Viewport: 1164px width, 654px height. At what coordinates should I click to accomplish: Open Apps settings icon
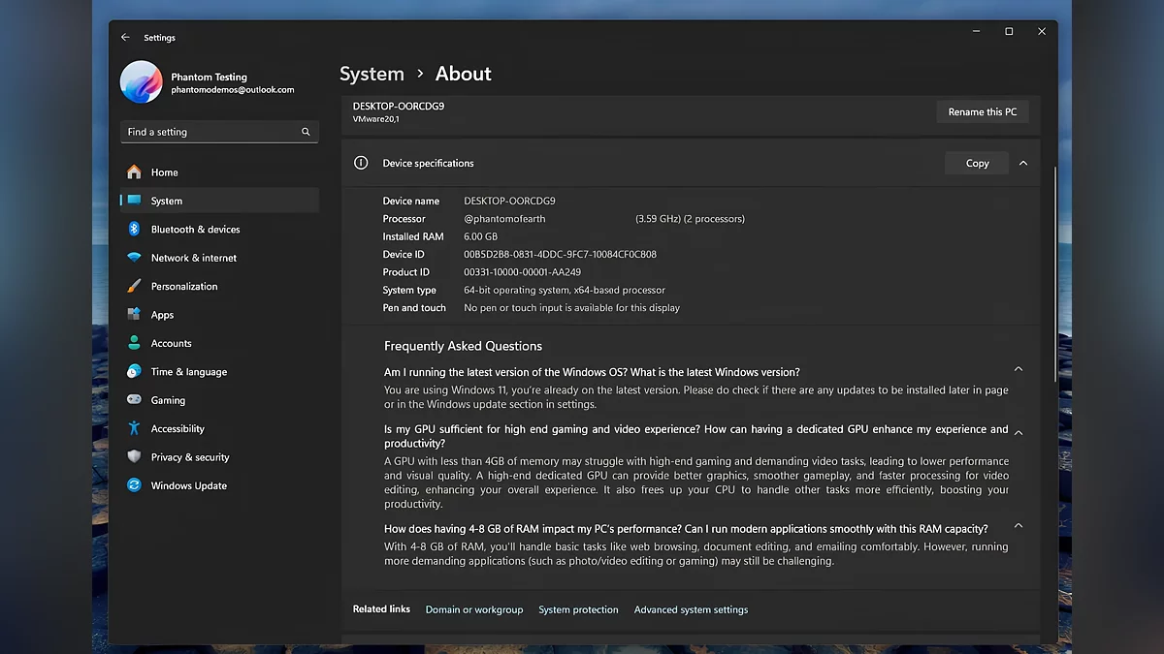tap(134, 315)
